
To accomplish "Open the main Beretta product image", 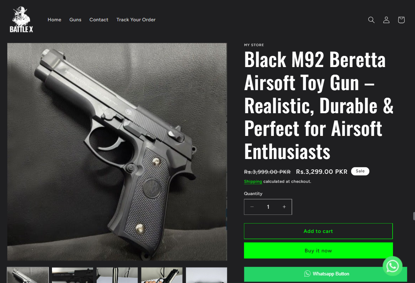I will tap(117, 152).
